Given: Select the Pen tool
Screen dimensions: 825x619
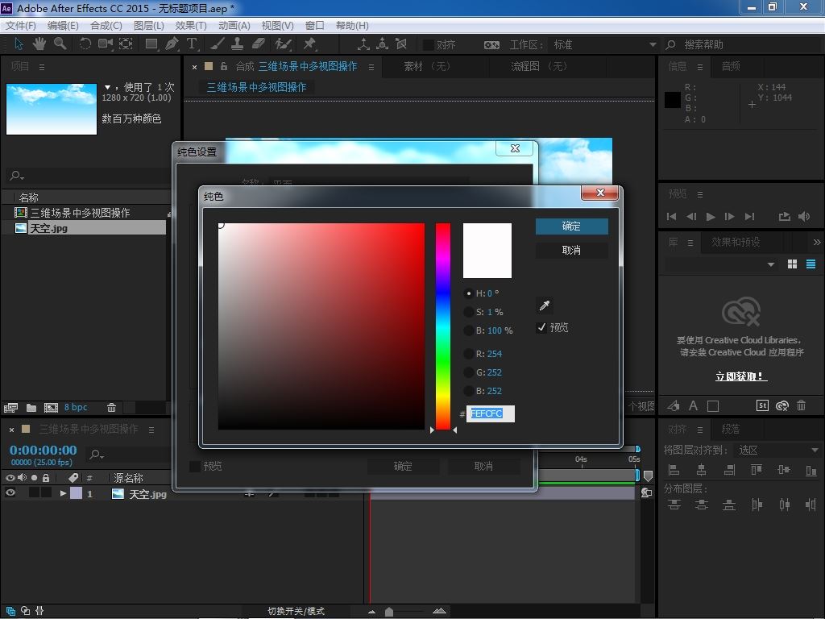Looking at the screenshot, I should 172,44.
